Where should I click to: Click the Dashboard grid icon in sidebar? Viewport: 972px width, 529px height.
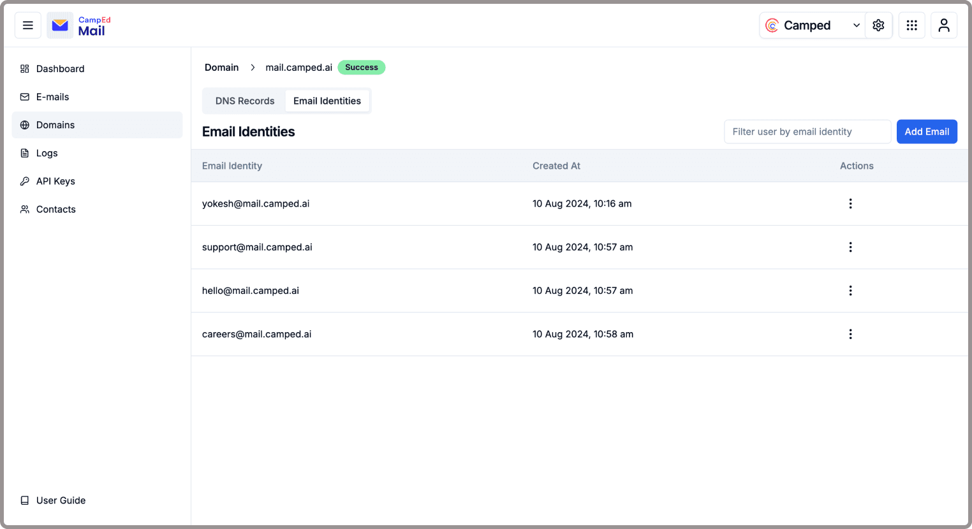25,69
